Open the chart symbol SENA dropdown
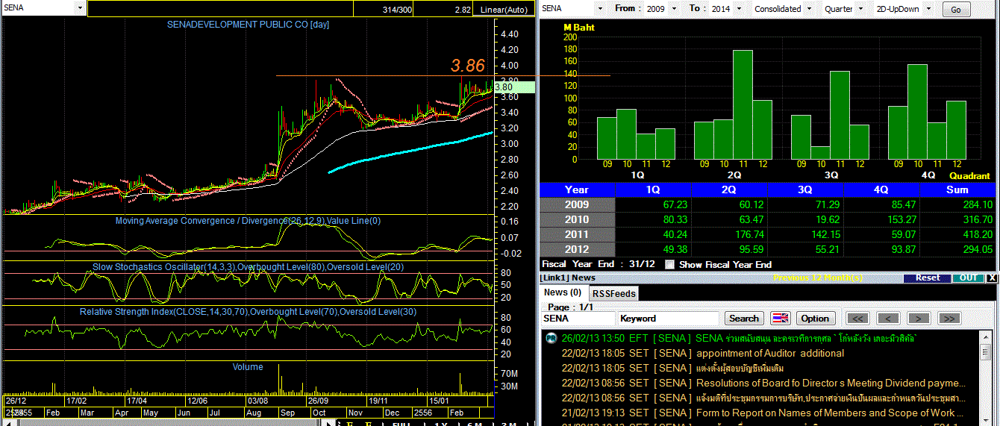Screen dimensions: 1000x426 [80, 8]
